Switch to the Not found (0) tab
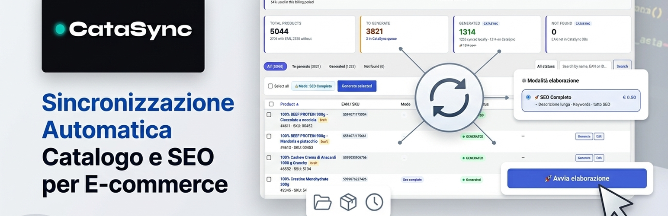668x216 pixels. (x=374, y=67)
